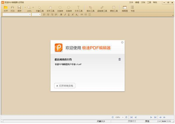Click the CAP indicator in the status bar
Image resolution: width=175 pixels, height=124 pixels.
pyautogui.click(x=159, y=121)
